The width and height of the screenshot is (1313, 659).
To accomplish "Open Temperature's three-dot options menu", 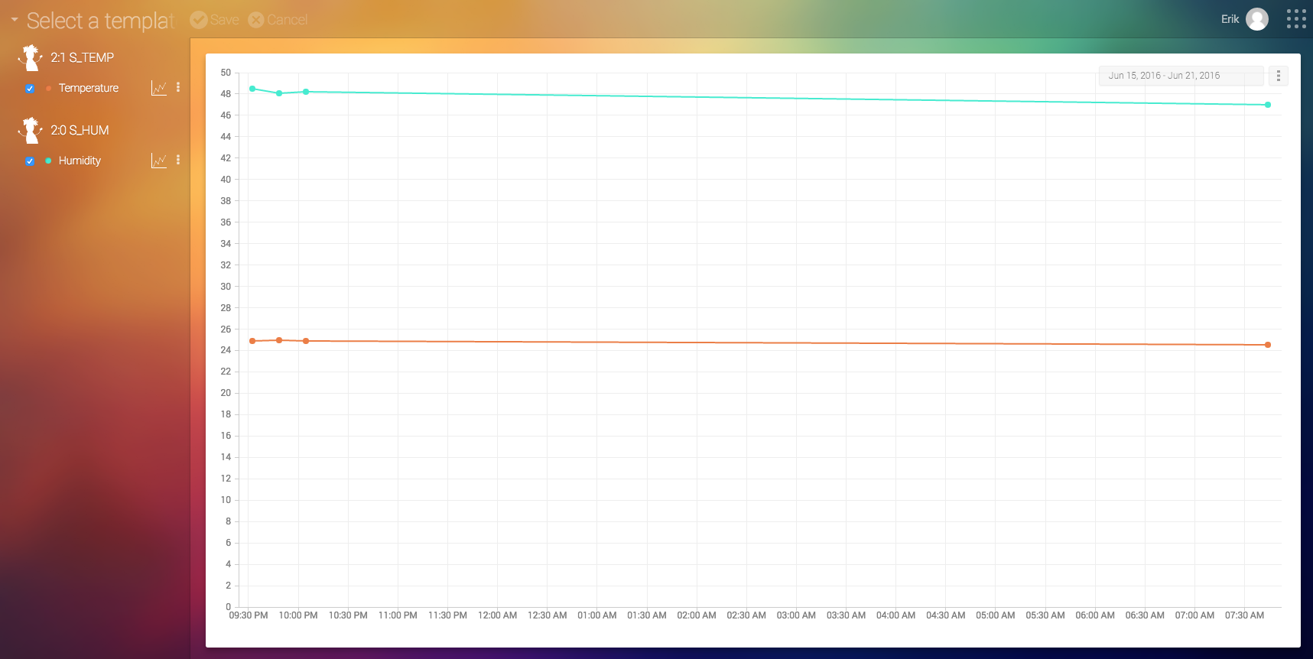I will tap(178, 87).
